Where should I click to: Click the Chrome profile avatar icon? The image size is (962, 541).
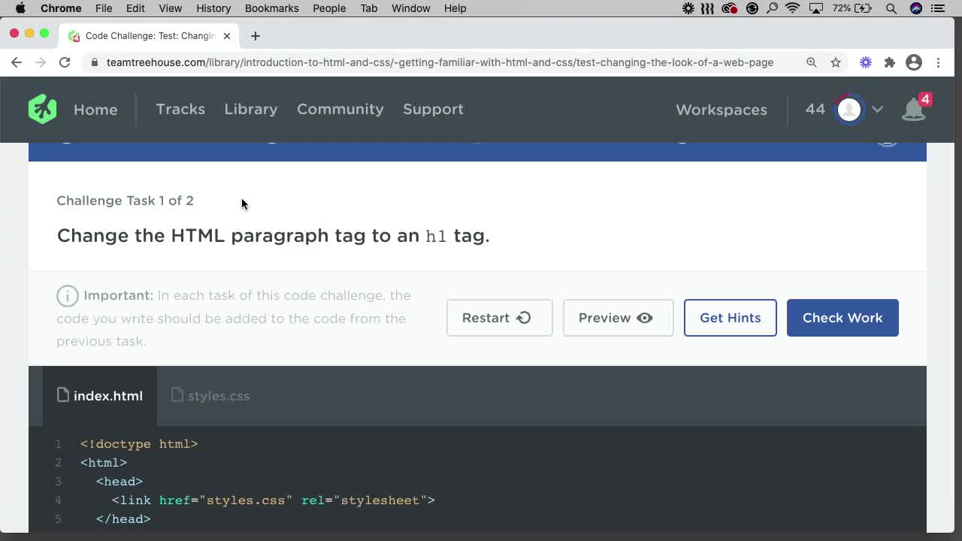coord(914,62)
